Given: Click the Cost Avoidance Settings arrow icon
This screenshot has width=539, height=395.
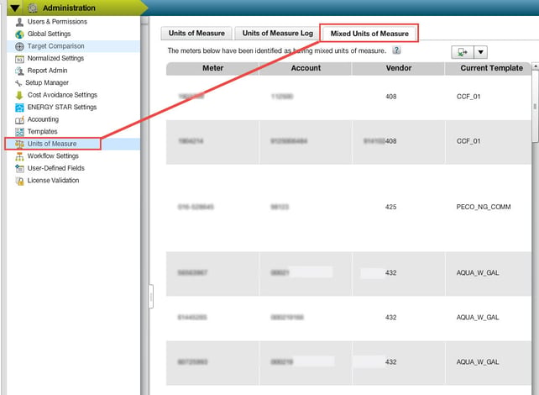Looking at the screenshot, I should pyautogui.click(x=19, y=95).
